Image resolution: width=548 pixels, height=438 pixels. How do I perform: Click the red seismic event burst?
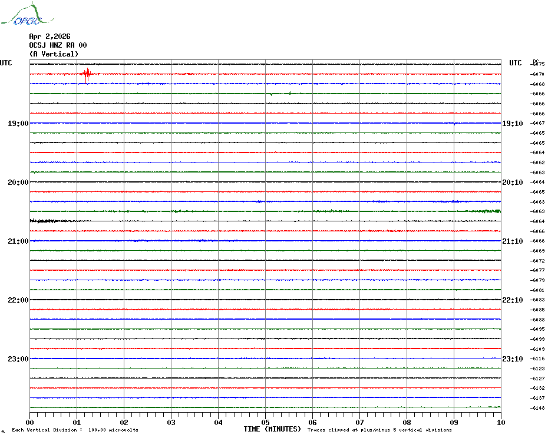(x=87, y=74)
